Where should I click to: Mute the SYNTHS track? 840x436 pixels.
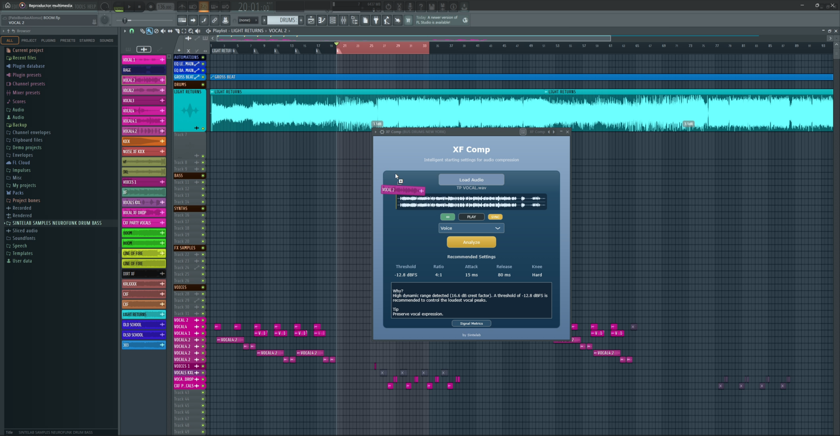coord(203,209)
